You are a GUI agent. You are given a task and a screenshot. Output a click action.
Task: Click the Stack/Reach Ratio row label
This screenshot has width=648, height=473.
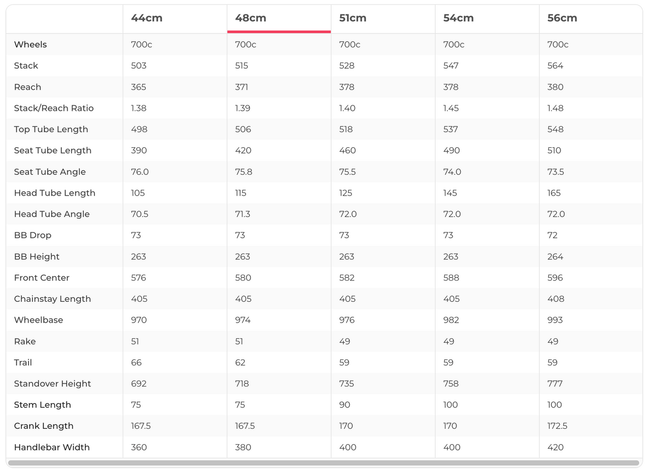click(x=54, y=108)
